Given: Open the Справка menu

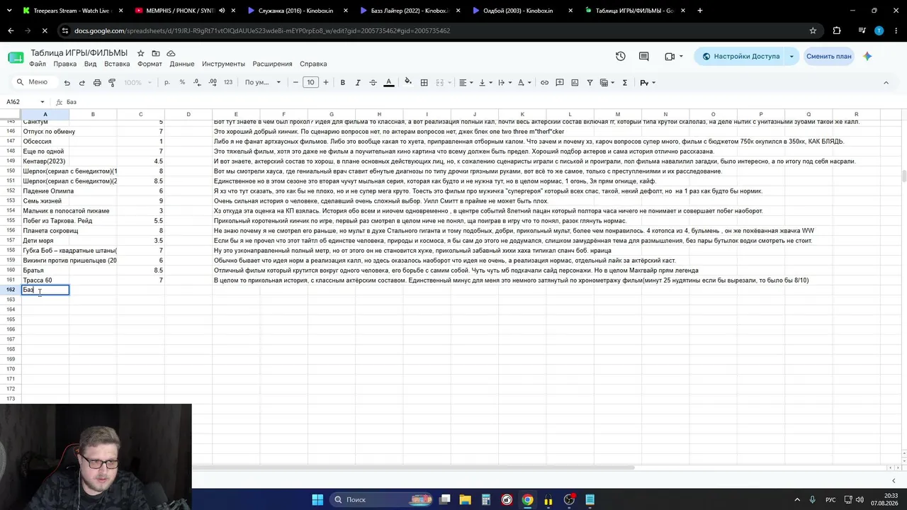Looking at the screenshot, I should (x=313, y=64).
